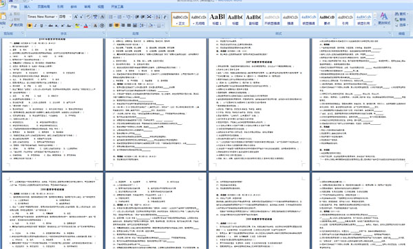This screenshot has height=249, width=413.
Task: Open the Page Layout ribbon tab
Action: (44, 7)
